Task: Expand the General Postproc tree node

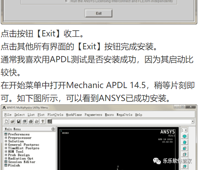Action: [x=6, y=144]
